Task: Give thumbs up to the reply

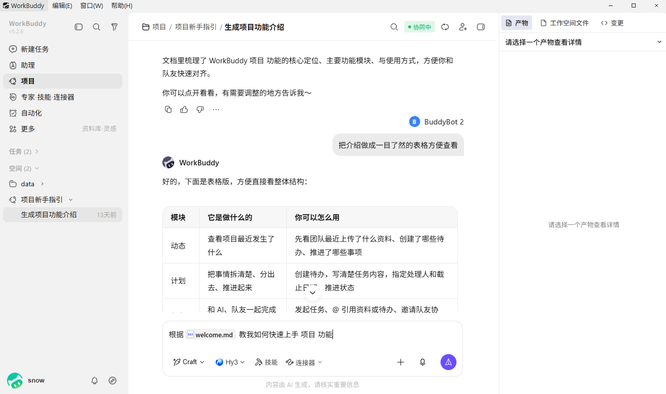Action: 184,110
